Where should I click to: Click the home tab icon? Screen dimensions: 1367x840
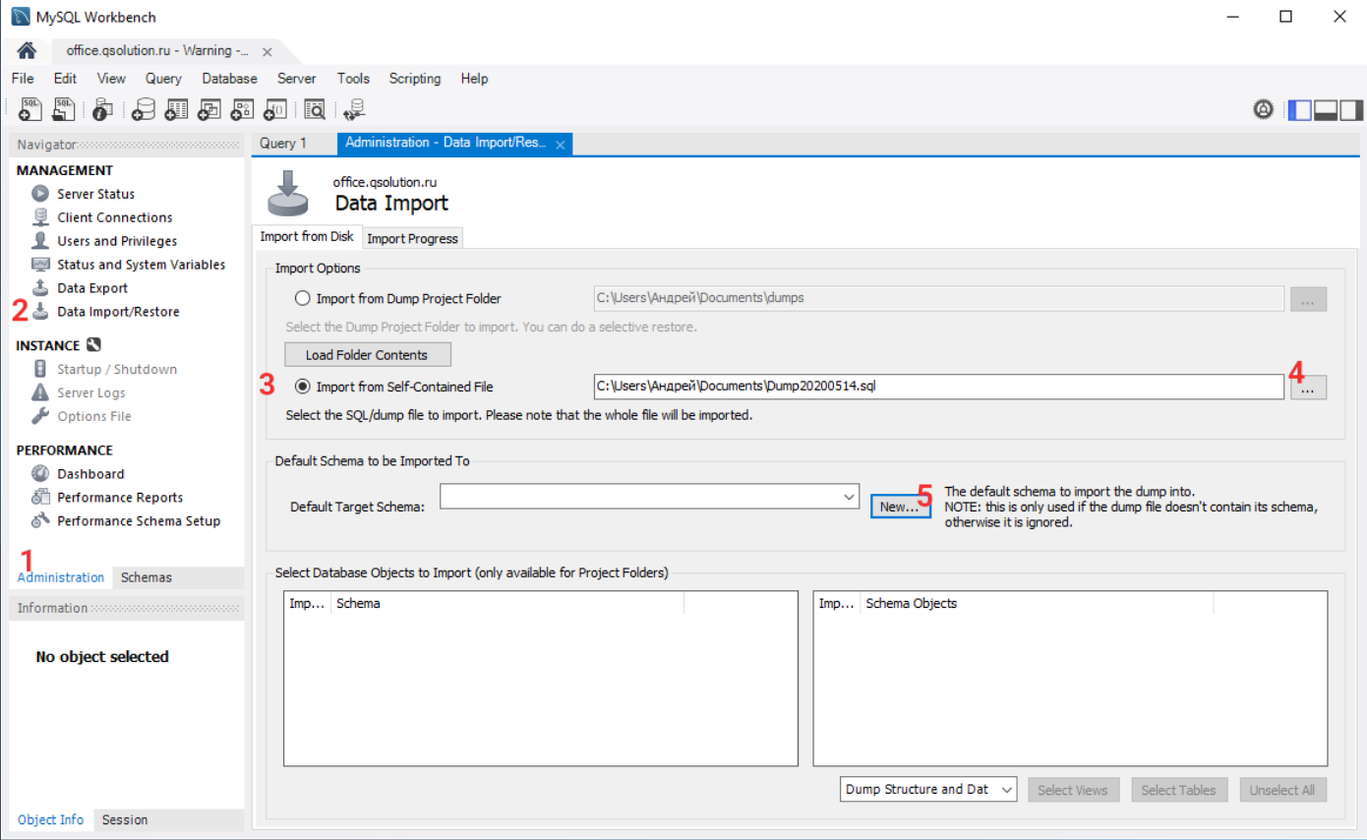[x=27, y=50]
